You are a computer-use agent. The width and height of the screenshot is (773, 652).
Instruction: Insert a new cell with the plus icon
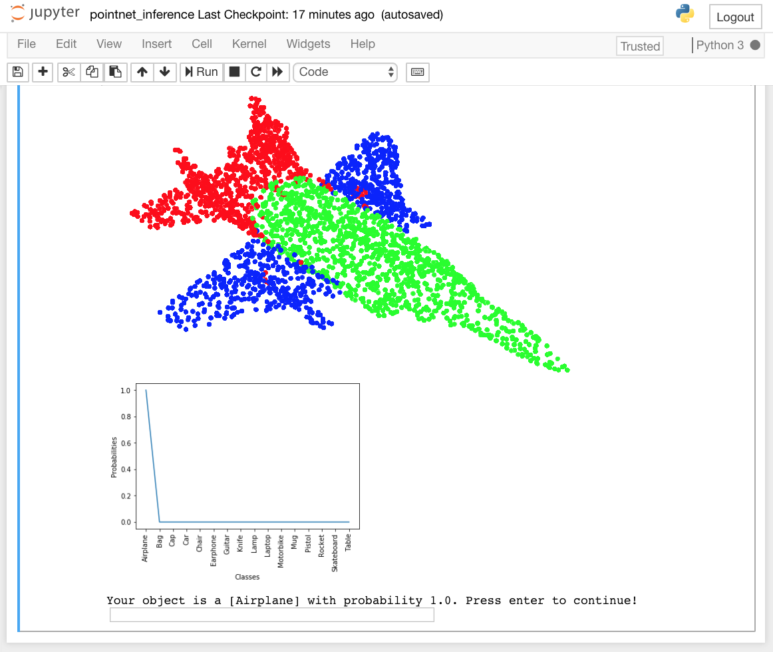tap(43, 72)
